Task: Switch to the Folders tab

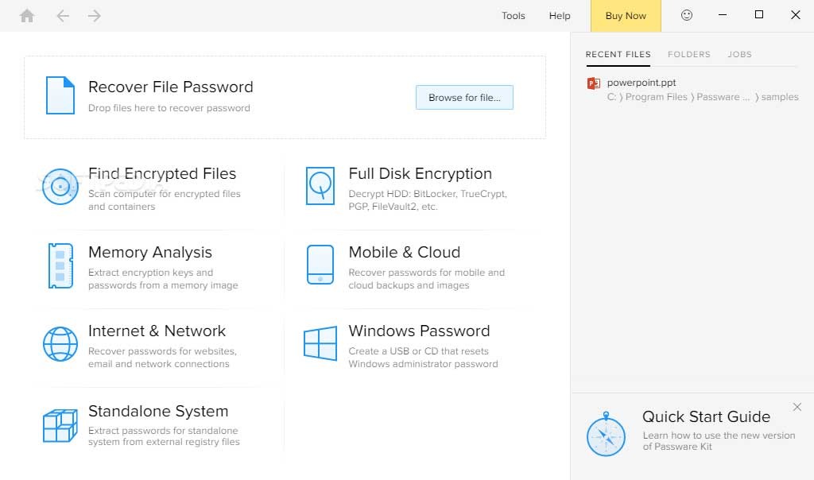Action: [x=688, y=55]
